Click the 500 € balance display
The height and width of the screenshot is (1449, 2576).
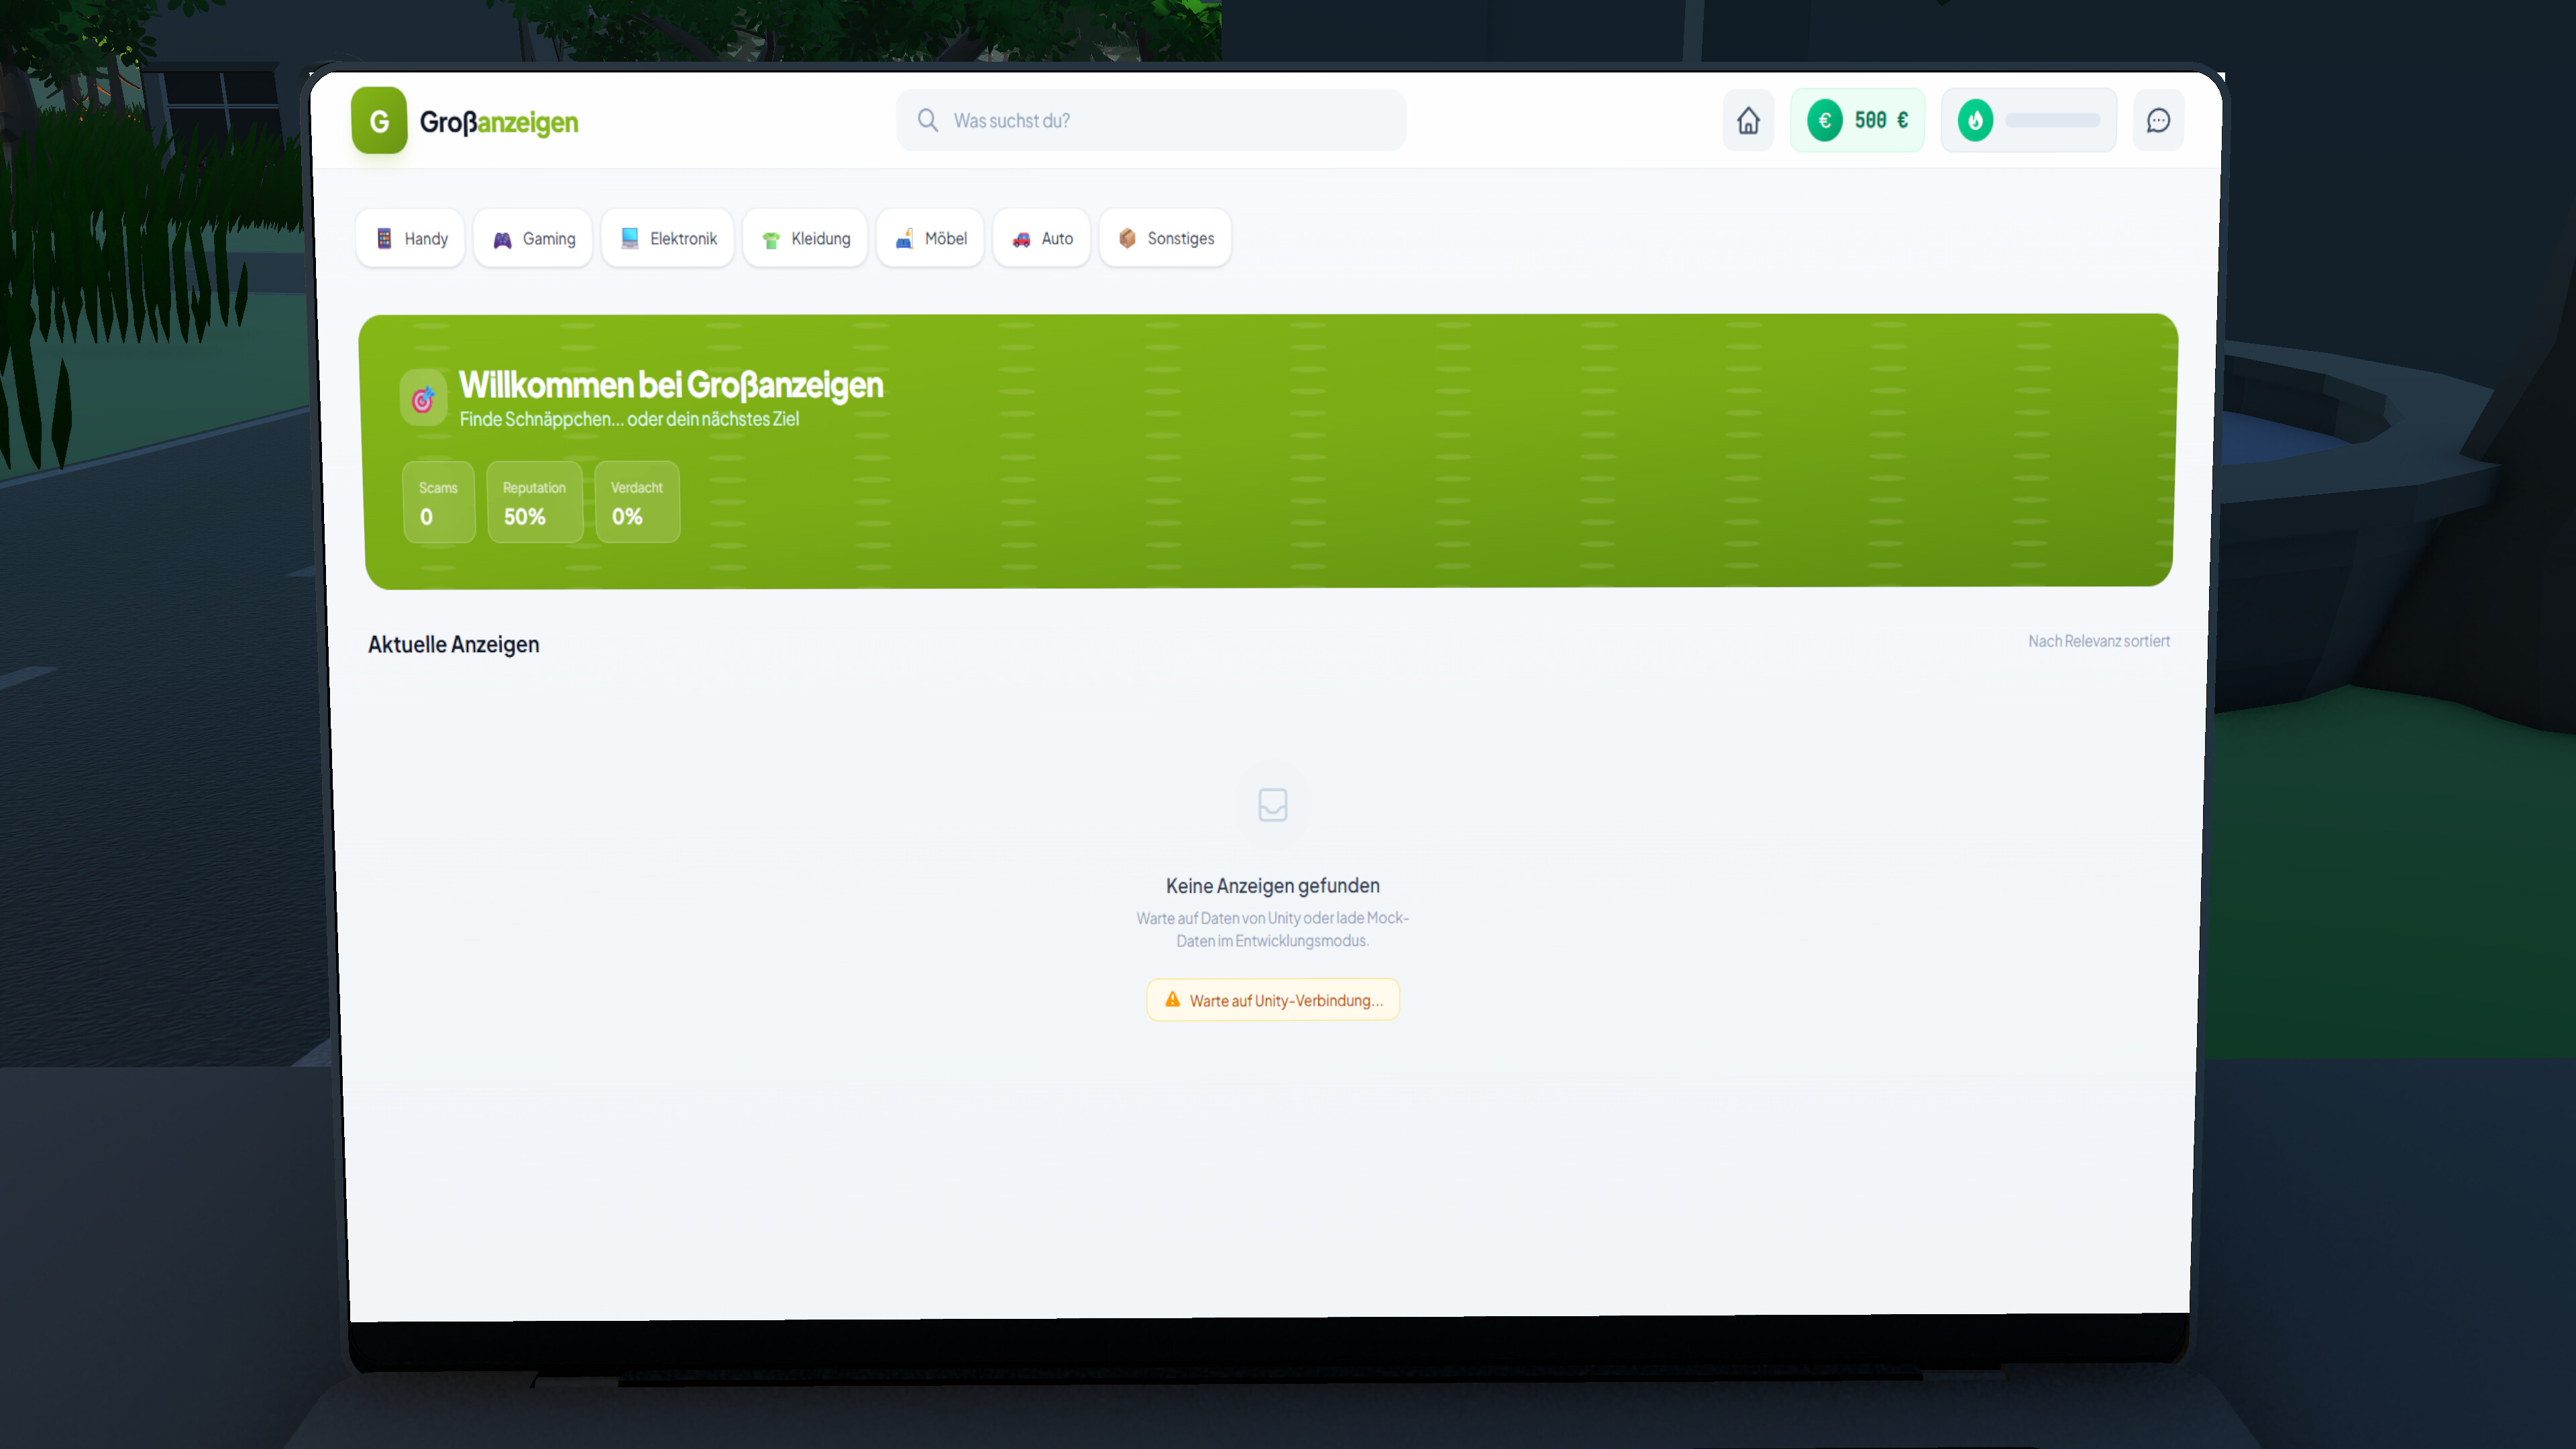pyautogui.click(x=1857, y=120)
